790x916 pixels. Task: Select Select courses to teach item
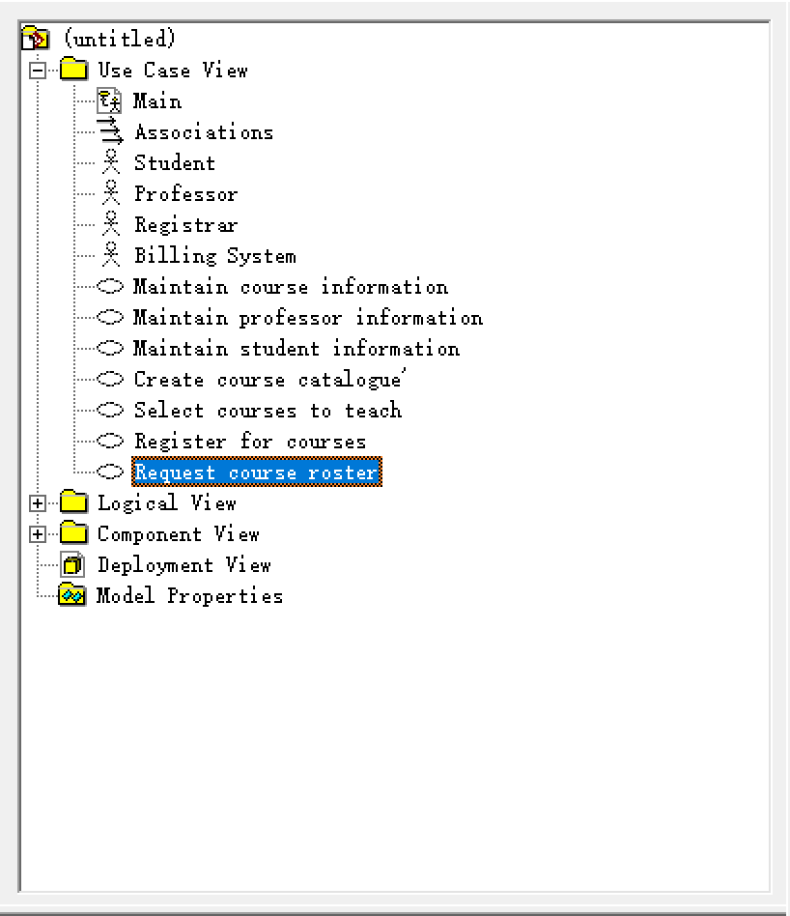point(267,411)
